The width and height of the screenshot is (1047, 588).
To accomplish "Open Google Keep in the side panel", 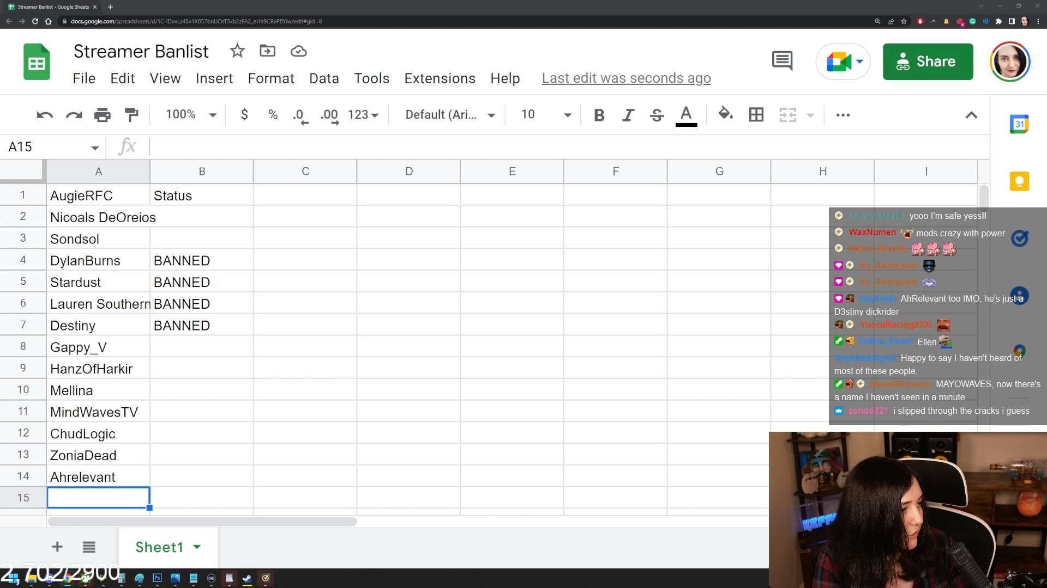I will pos(1019,181).
